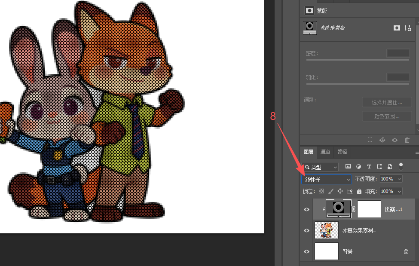Hide the 背景 layer

[x=306, y=251]
